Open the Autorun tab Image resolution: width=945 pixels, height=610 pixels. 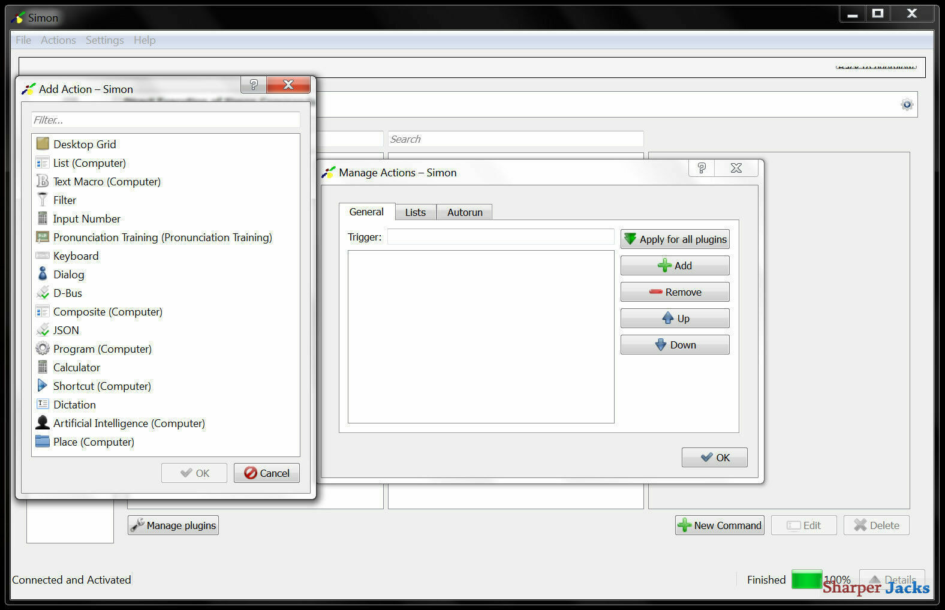click(x=465, y=212)
